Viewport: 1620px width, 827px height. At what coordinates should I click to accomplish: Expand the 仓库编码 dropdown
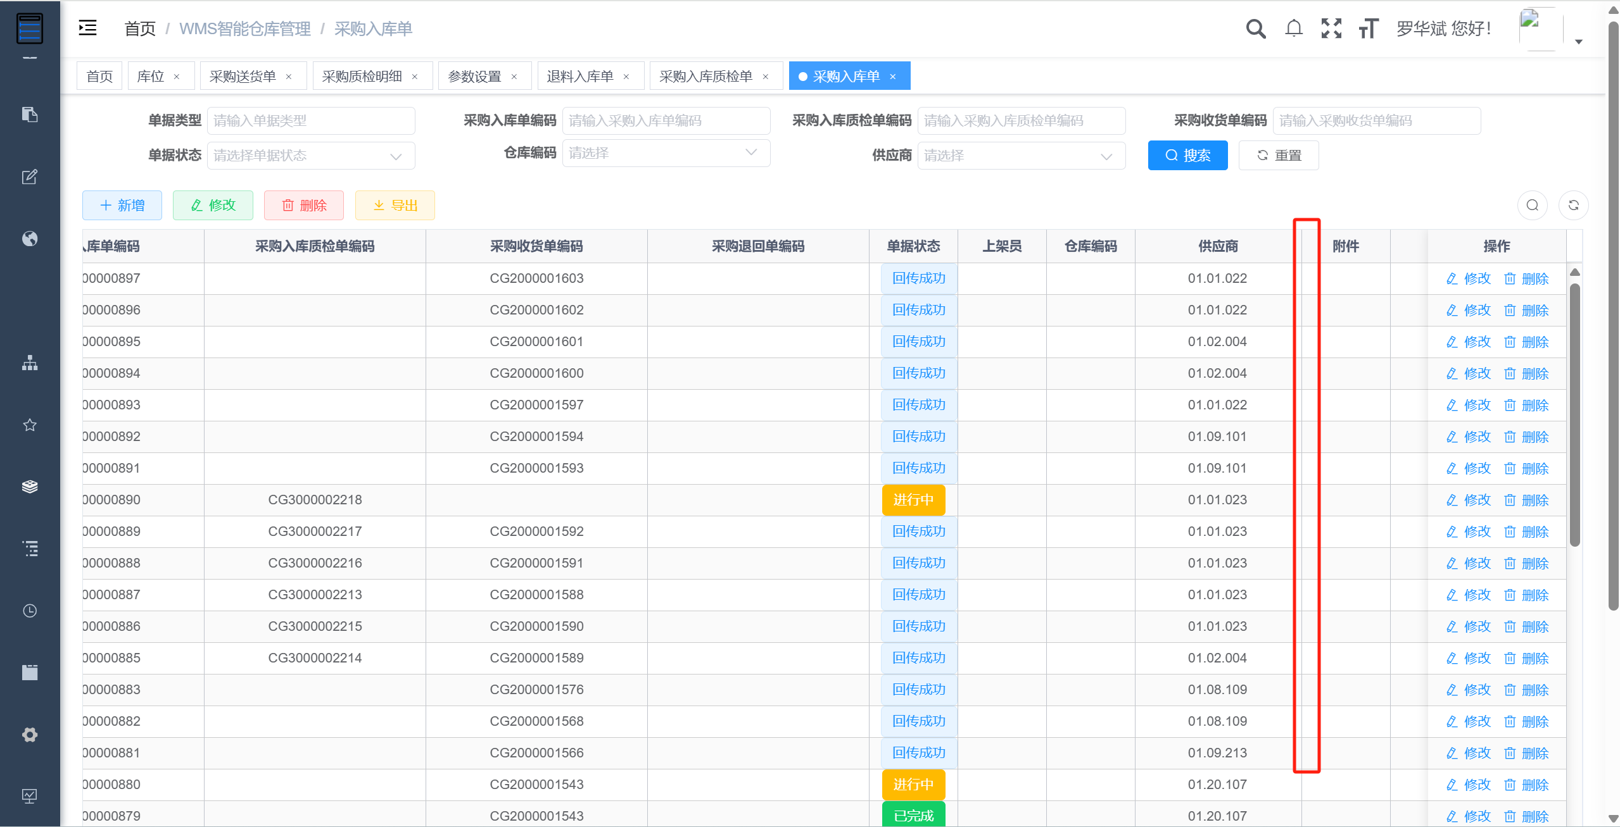(x=666, y=153)
